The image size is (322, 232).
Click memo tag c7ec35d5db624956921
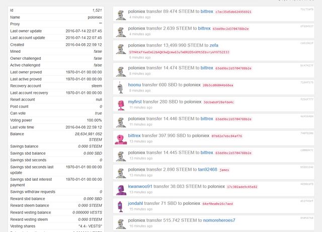click(233, 12)
